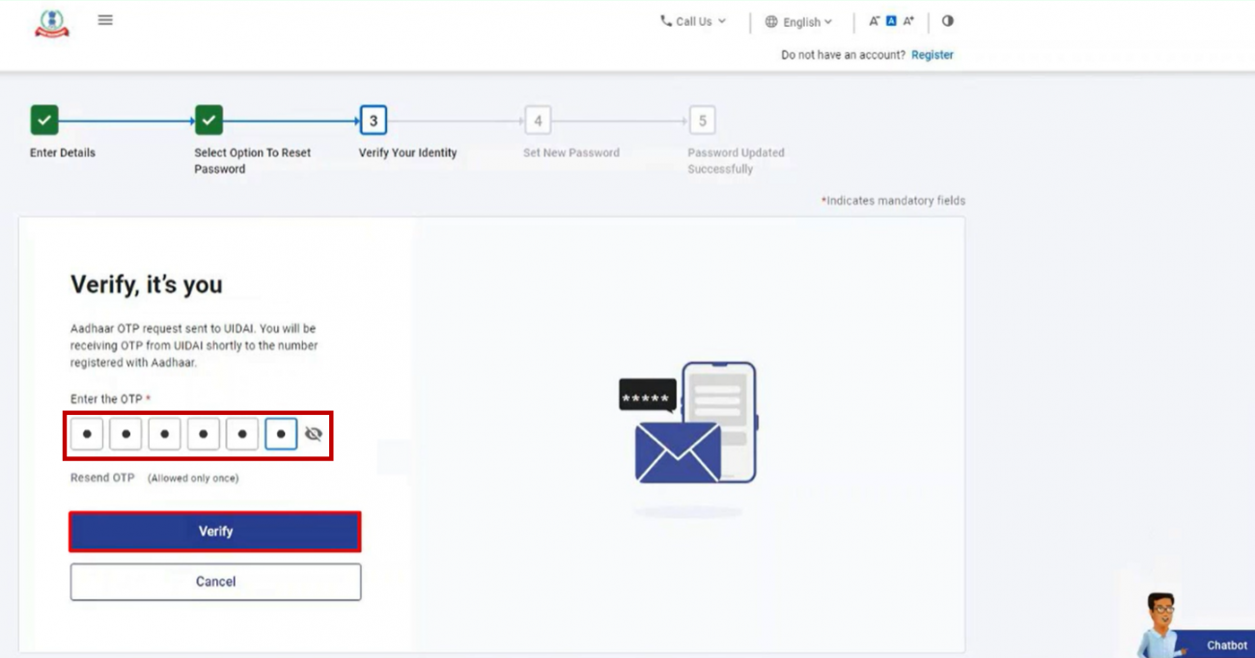Click the Register link
Screen dimensions: 1255x658
tap(931, 54)
